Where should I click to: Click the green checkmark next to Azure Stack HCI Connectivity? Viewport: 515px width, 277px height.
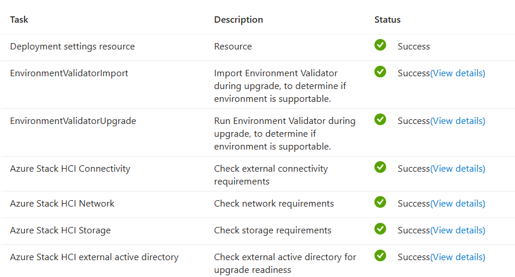click(380, 167)
